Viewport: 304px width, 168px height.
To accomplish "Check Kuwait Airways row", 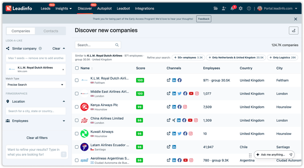I will tap(77, 133).
